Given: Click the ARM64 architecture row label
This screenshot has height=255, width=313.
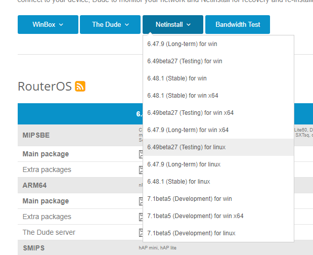Looking at the screenshot, I should pyautogui.click(x=34, y=185).
